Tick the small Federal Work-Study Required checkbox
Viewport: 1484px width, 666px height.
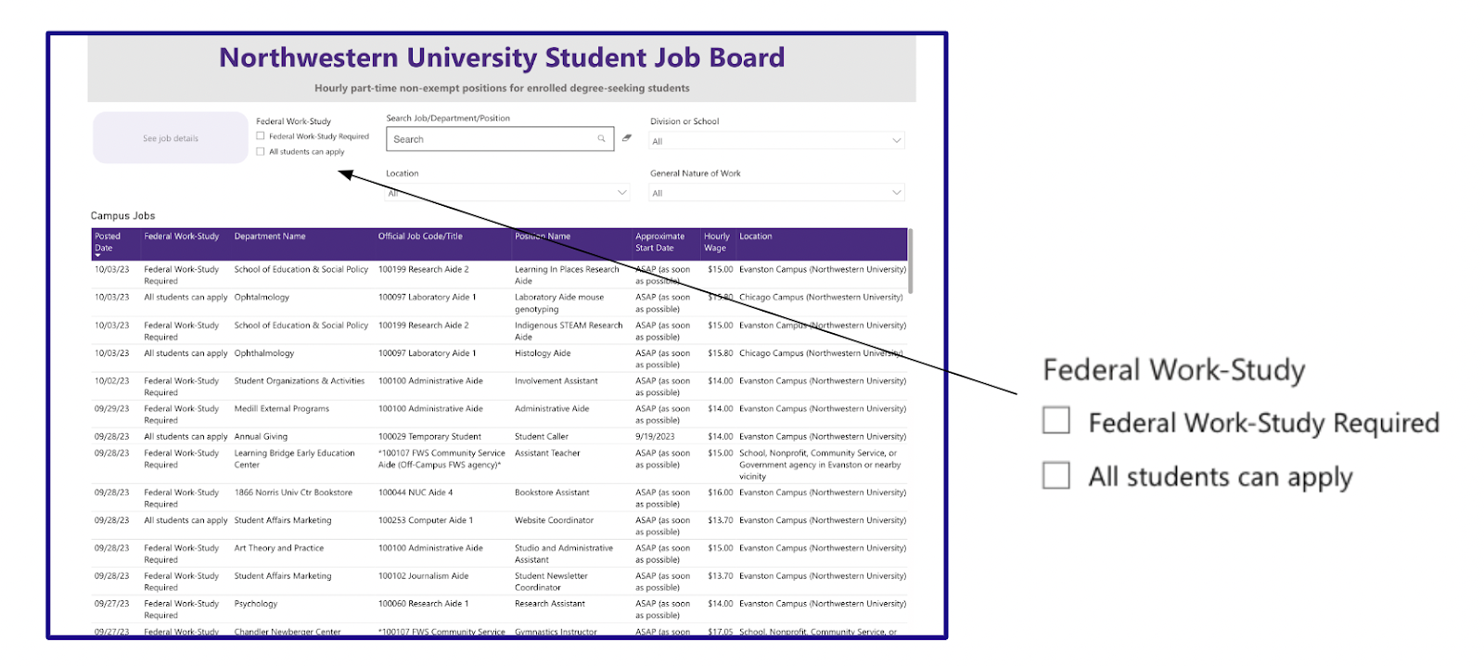(x=261, y=135)
